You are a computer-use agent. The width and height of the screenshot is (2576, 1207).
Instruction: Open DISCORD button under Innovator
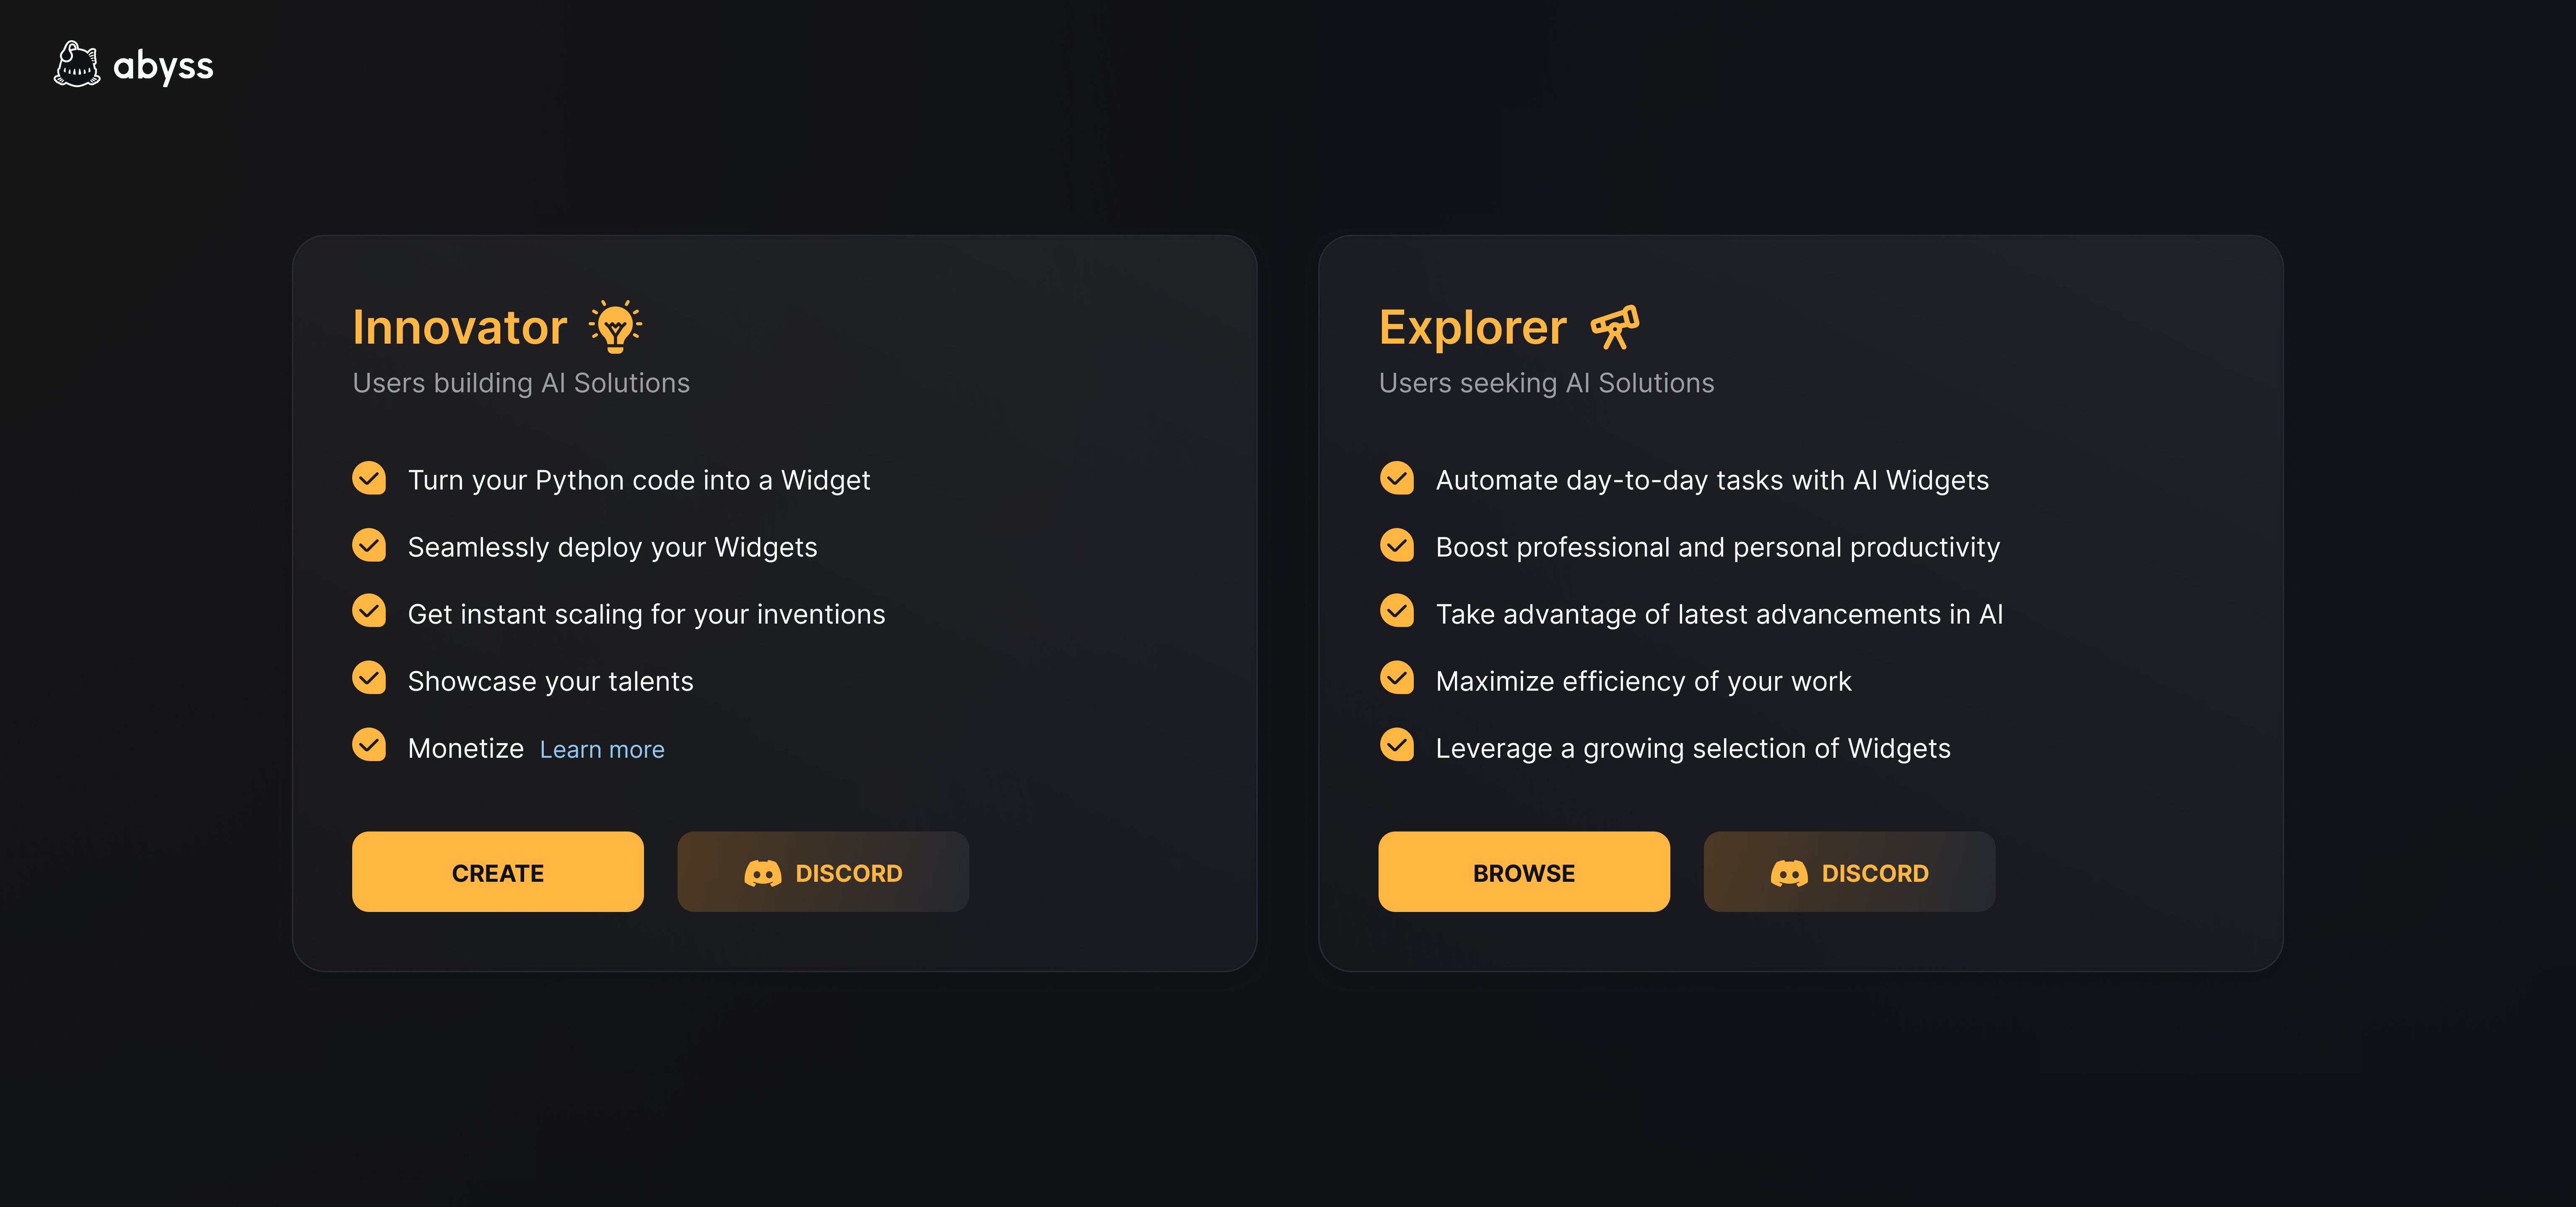tap(823, 871)
